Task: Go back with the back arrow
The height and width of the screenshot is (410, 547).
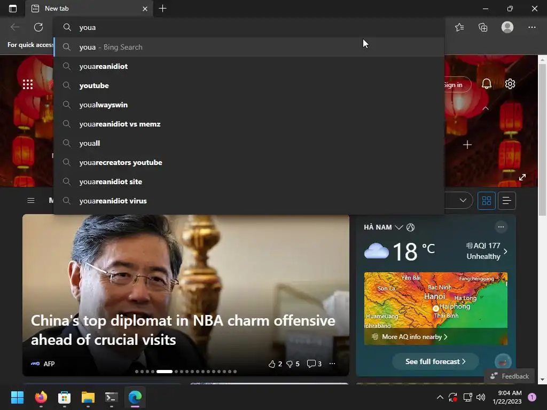Action: click(x=14, y=27)
